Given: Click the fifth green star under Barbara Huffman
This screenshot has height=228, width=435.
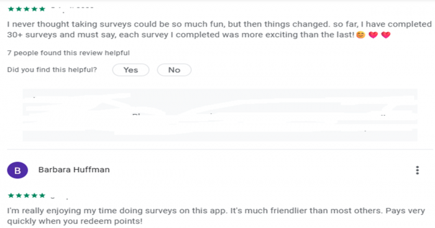Looking at the screenshot, I should (42, 196).
